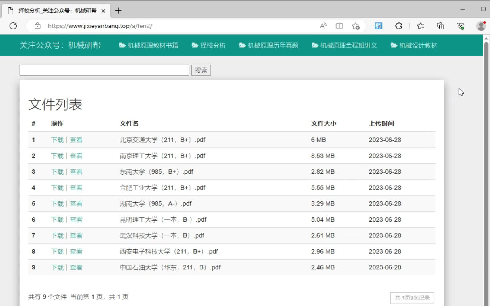The width and height of the screenshot is (490, 306).
Task: Close the 择校分析 tab
Action: pyautogui.click(x=104, y=11)
